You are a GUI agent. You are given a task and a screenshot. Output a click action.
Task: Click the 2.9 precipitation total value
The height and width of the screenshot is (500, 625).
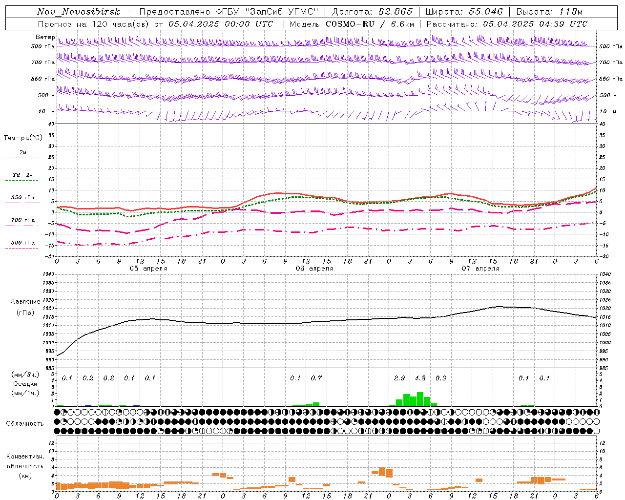pyautogui.click(x=399, y=378)
